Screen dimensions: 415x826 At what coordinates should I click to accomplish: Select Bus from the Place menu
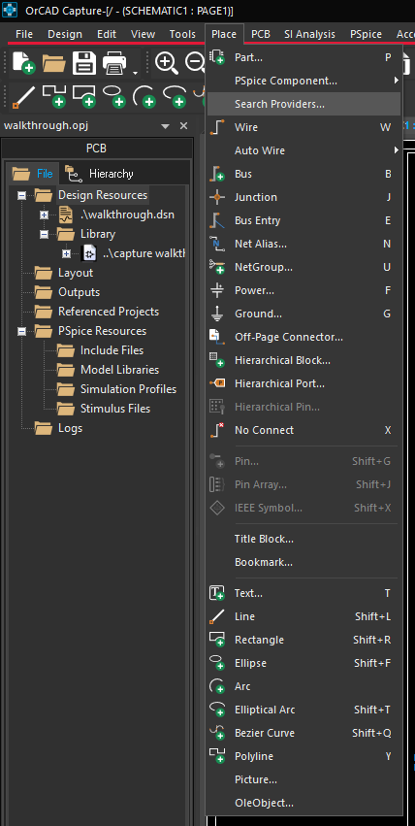coord(304,174)
